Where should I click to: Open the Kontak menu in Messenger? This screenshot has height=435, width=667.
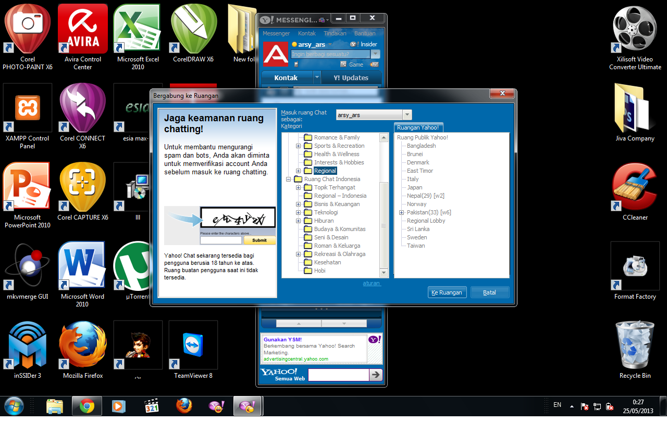pos(307,33)
